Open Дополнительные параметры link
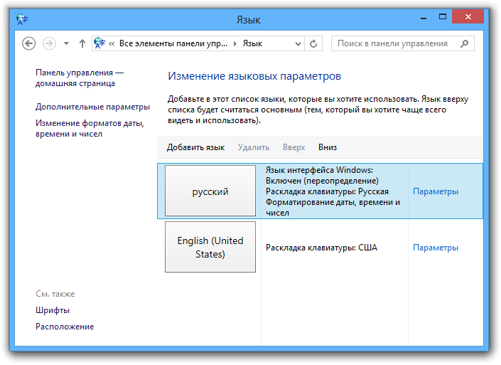501x365 pixels. point(92,107)
